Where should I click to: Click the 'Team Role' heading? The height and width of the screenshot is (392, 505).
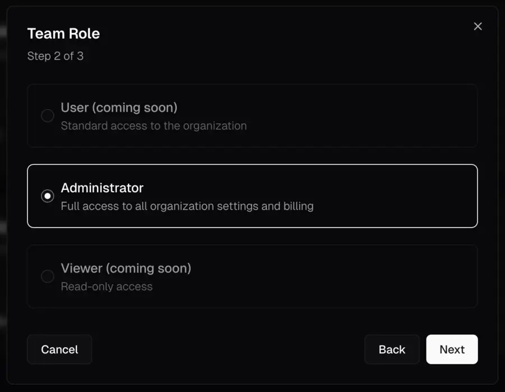coord(63,34)
